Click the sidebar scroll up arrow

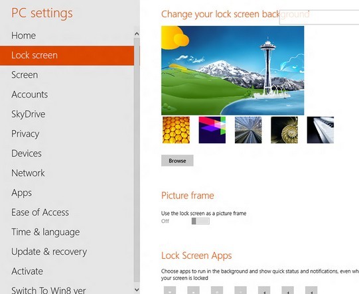coord(137,34)
